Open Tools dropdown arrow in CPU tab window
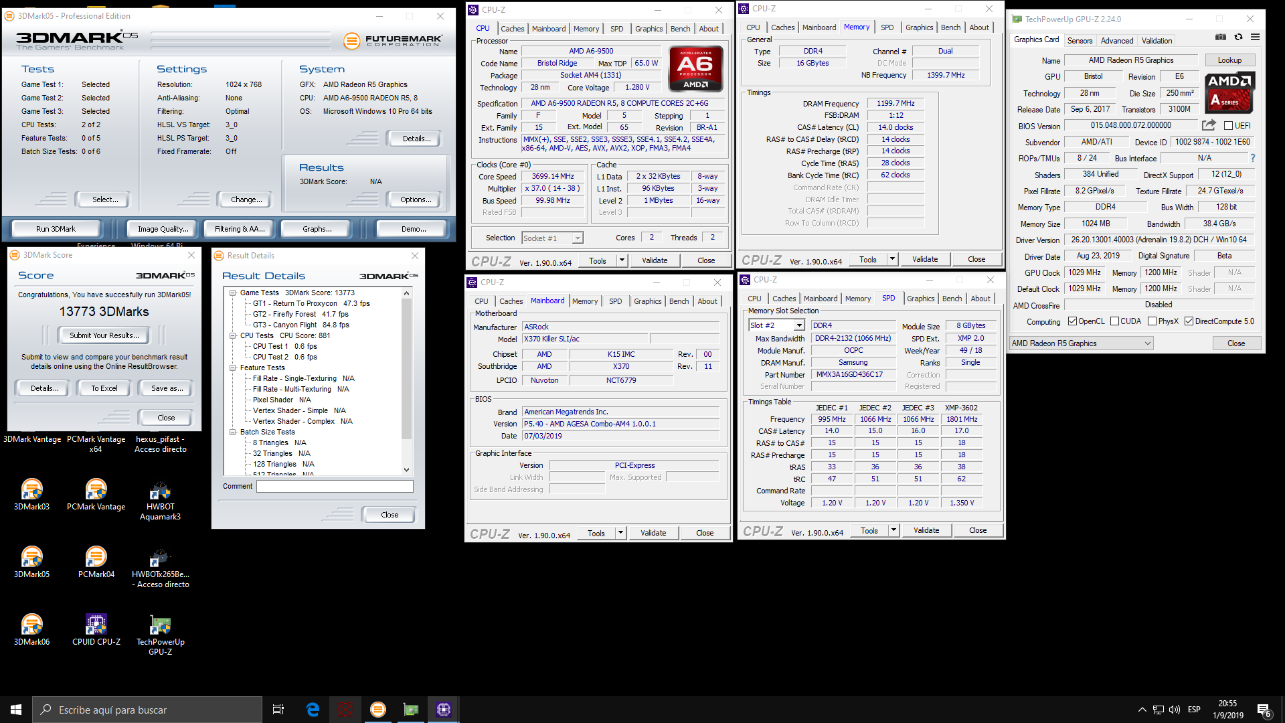The height and width of the screenshot is (723, 1285). [x=622, y=260]
